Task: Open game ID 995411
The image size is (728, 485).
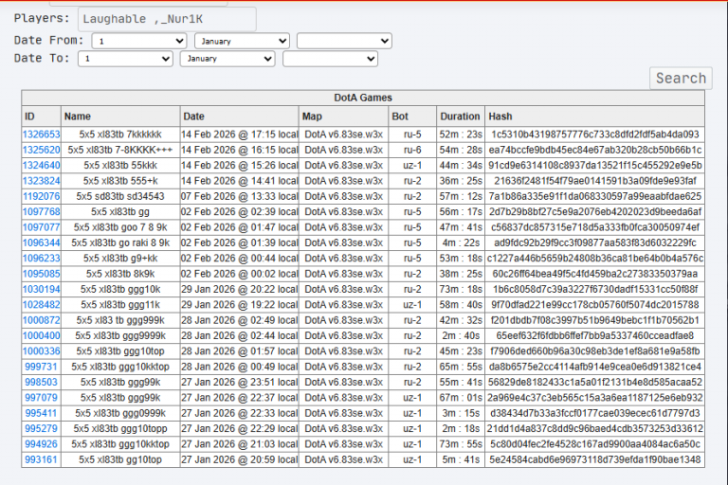Action: 42,413
